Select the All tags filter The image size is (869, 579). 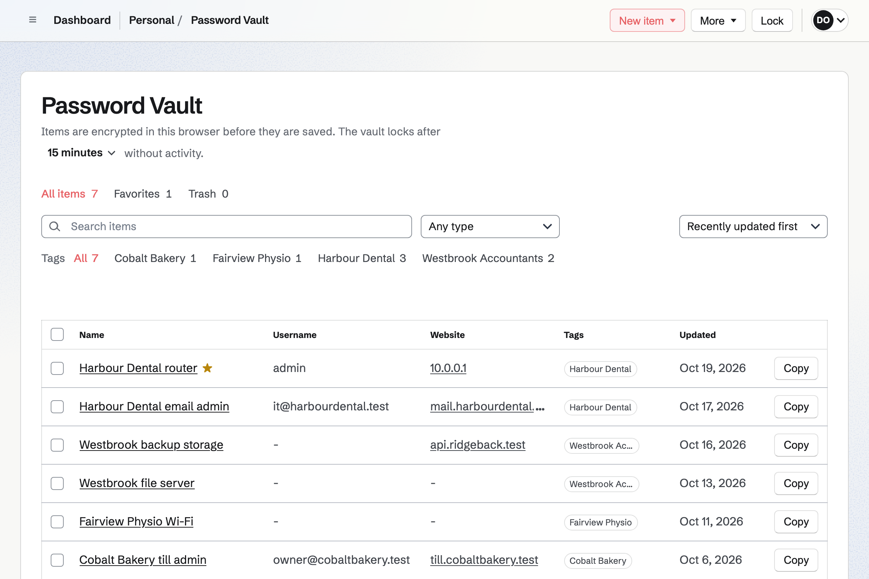point(86,258)
